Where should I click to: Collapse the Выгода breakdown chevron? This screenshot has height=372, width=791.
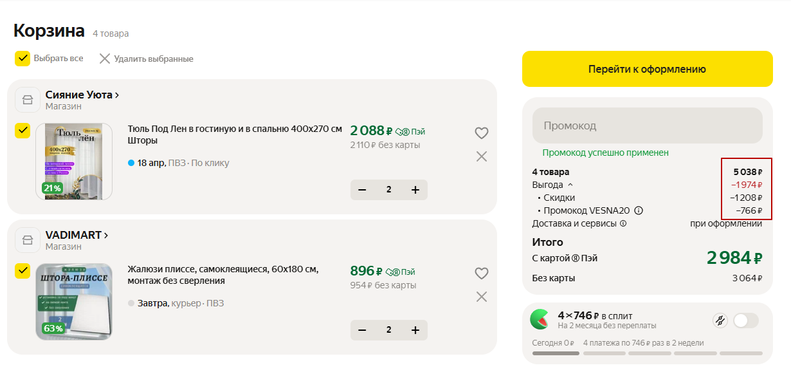click(x=570, y=185)
